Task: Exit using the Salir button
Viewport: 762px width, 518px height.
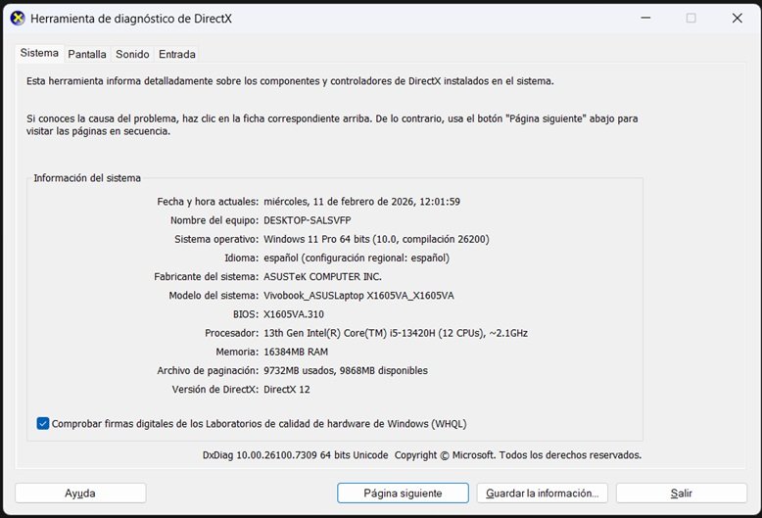Action: 681,494
